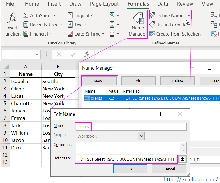The width and height of the screenshot is (220, 183).
Task: Confirm Edit Name with OK
Action: [130, 169]
